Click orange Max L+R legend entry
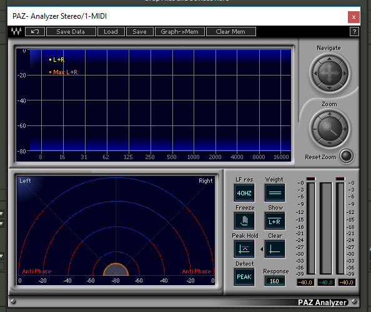This screenshot has width=371, height=312. pos(63,72)
